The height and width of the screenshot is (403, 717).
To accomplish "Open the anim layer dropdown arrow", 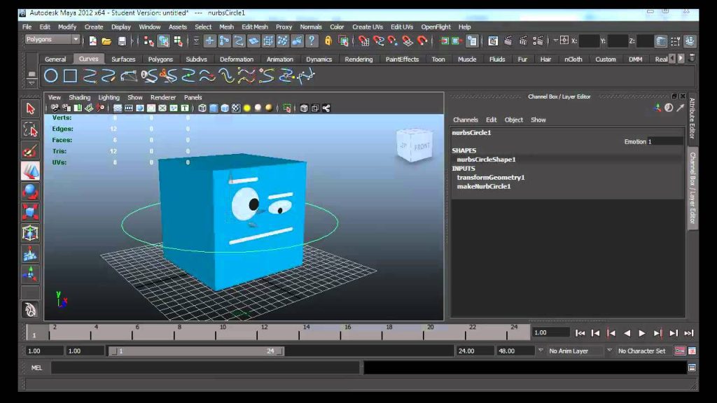I will pyautogui.click(x=541, y=351).
